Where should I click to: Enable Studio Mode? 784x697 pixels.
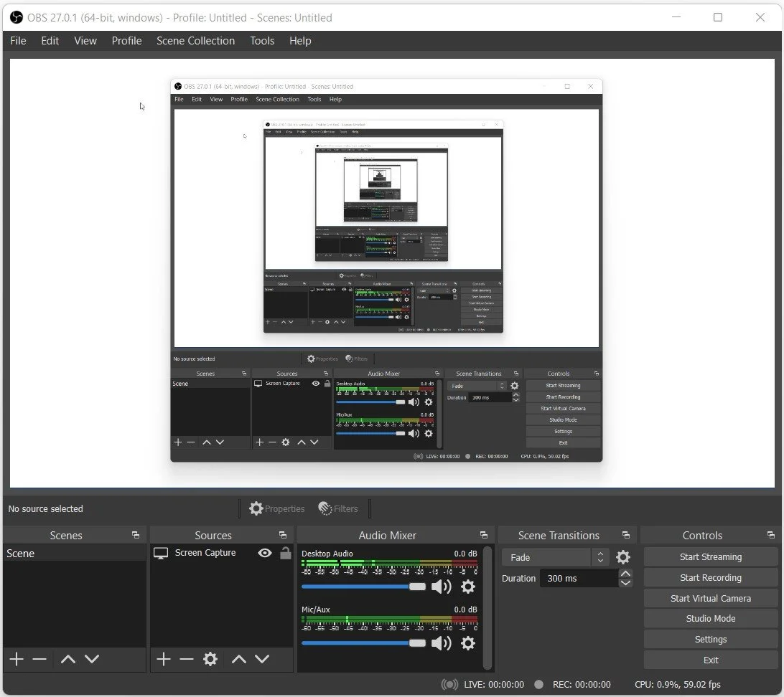point(711,619)
